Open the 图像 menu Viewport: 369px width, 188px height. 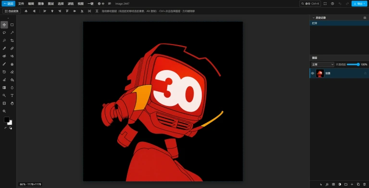pyautogui.click(x=41, y=3)
